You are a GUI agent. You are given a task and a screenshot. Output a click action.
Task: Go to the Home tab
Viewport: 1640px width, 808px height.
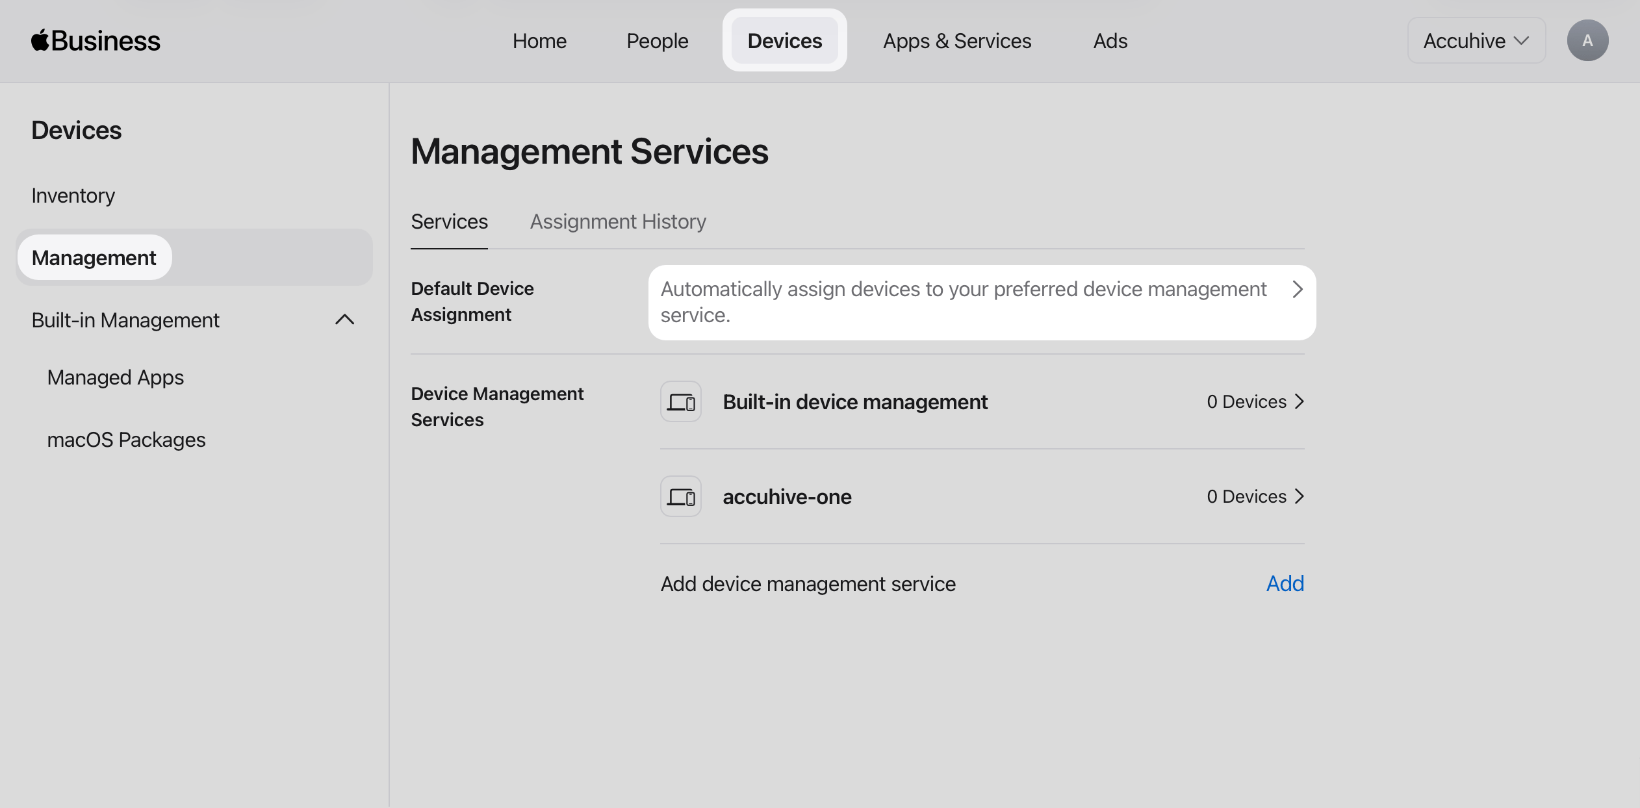coord(539,41)
